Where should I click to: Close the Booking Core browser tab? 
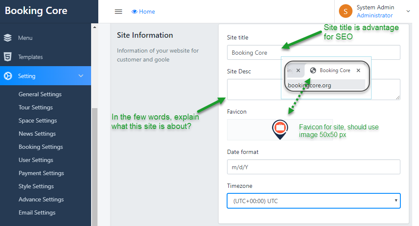(x=358, y=70)
